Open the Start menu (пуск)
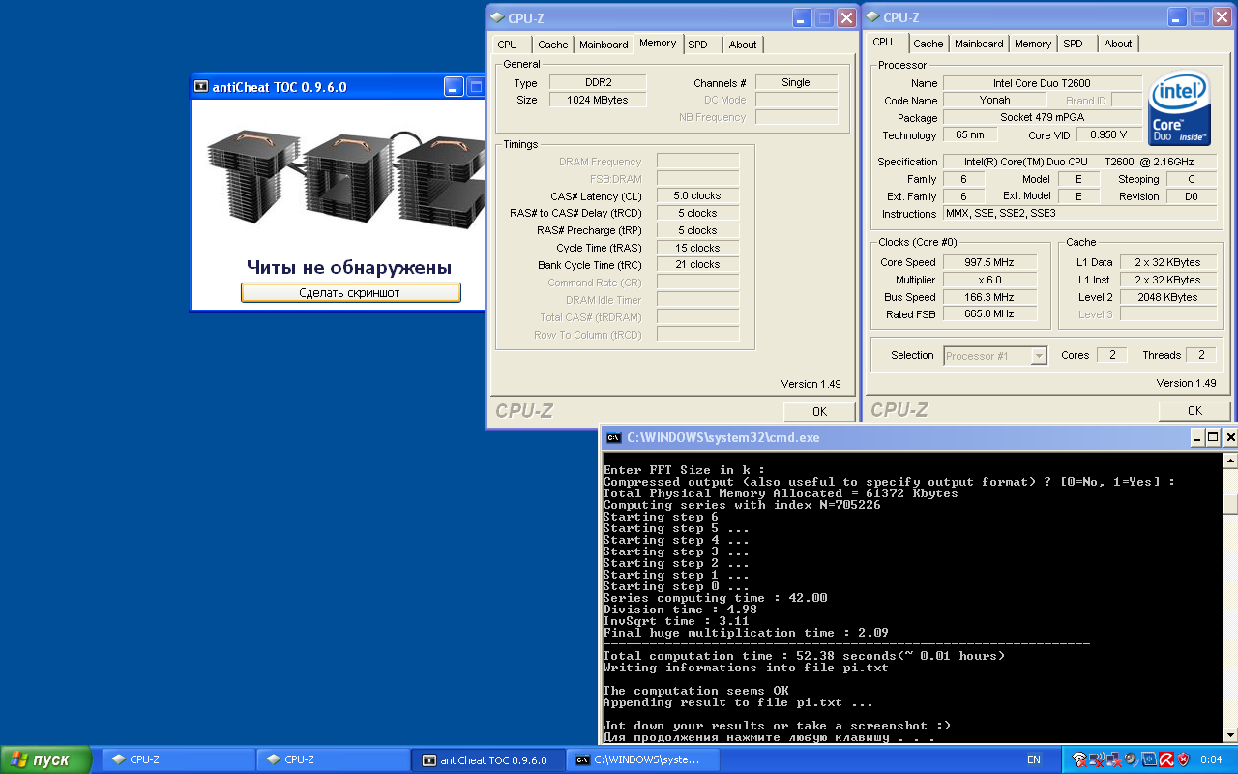Image resolution: width=1238 pixels, height=774 pixels. pyautogui.click(x=45, y=759)
